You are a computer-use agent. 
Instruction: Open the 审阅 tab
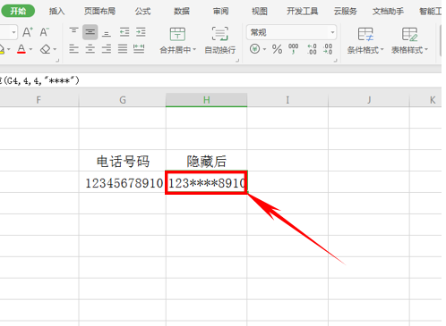(220, 12)
